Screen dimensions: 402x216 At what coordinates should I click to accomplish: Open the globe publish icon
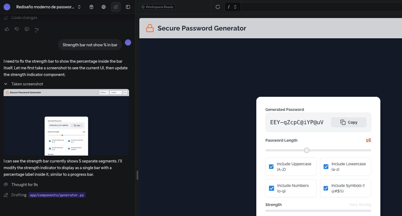[104, 7]
